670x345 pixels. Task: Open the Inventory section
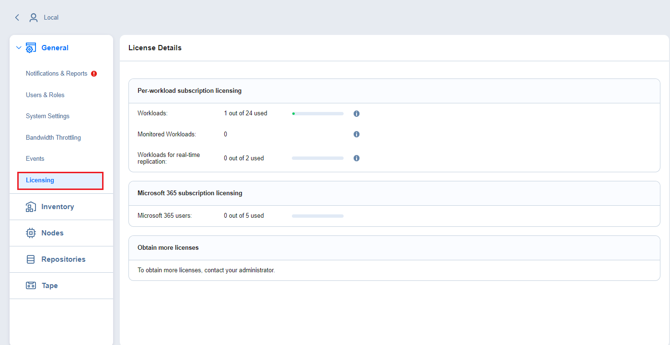[x=56, y=206]
